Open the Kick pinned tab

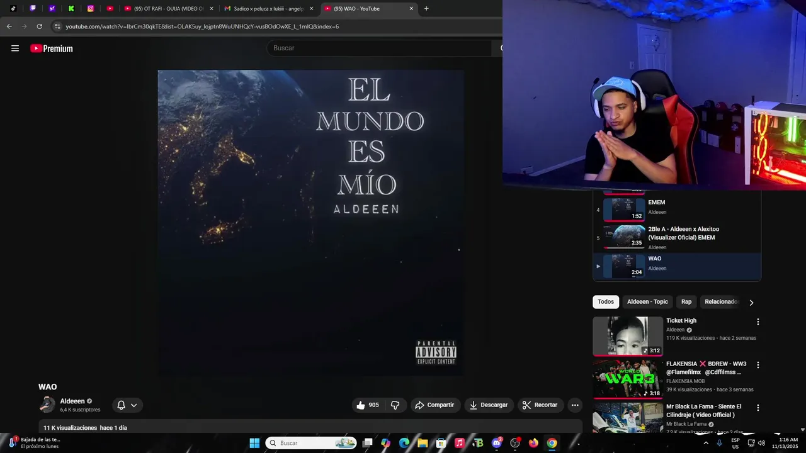pos(71,9)
